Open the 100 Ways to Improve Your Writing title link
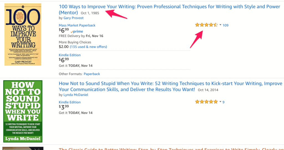284x150 pixels. [169, 10]
